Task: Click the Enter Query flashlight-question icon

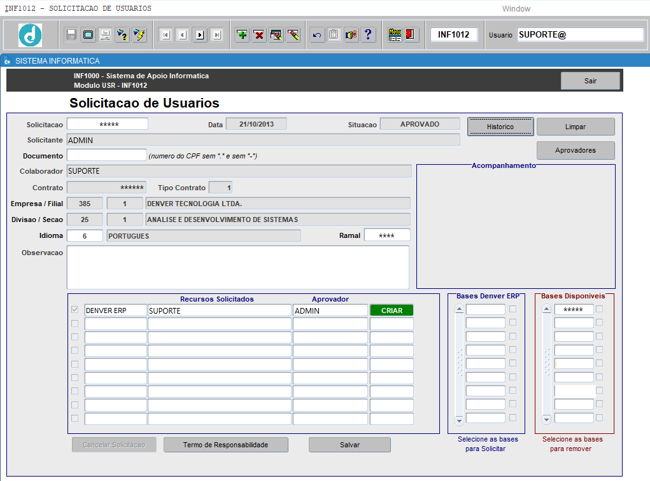Action: [x=122, y=35]
